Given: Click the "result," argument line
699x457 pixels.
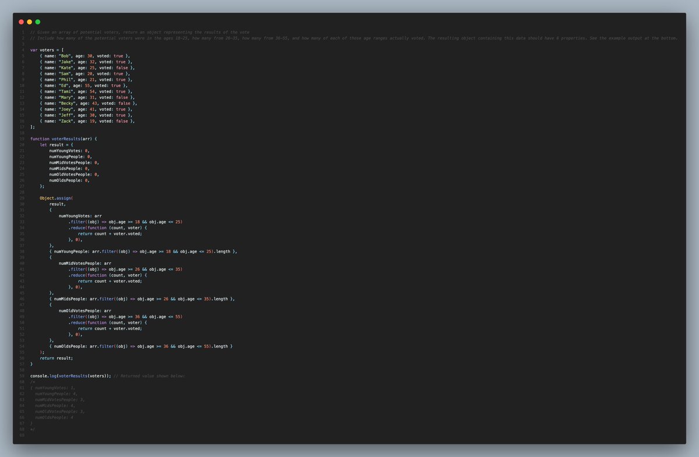Looking at the screenshot, I should coord(58,204).
